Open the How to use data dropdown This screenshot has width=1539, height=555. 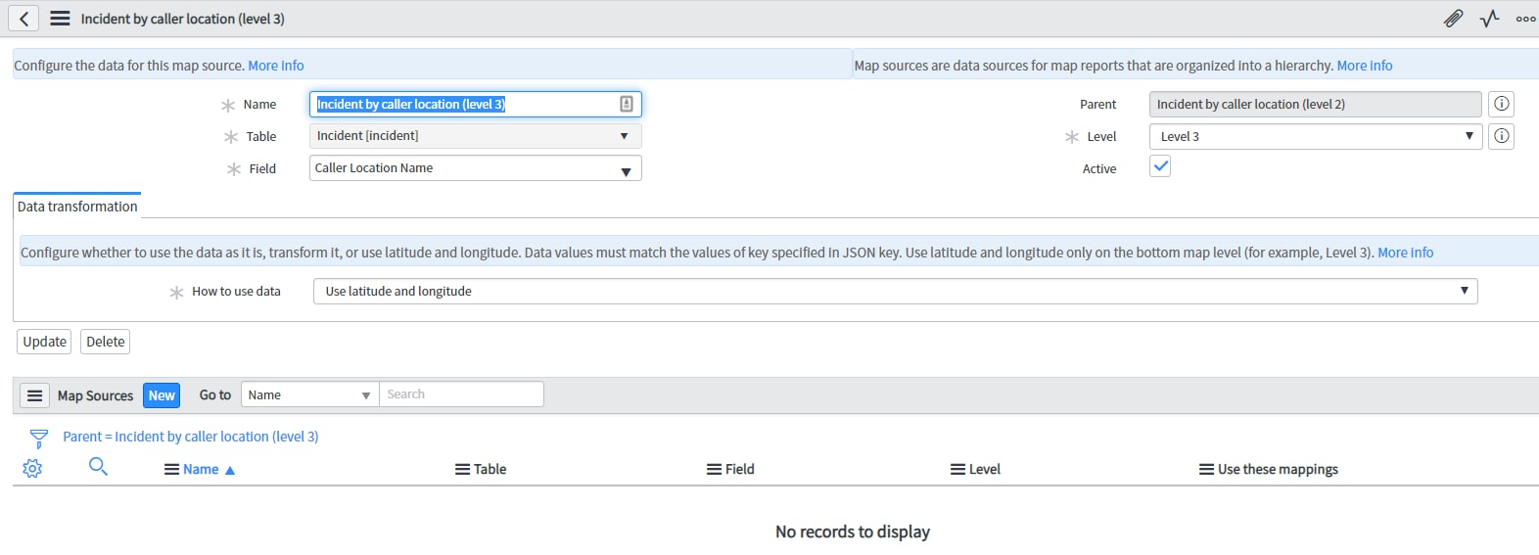[x=895, y=291]
